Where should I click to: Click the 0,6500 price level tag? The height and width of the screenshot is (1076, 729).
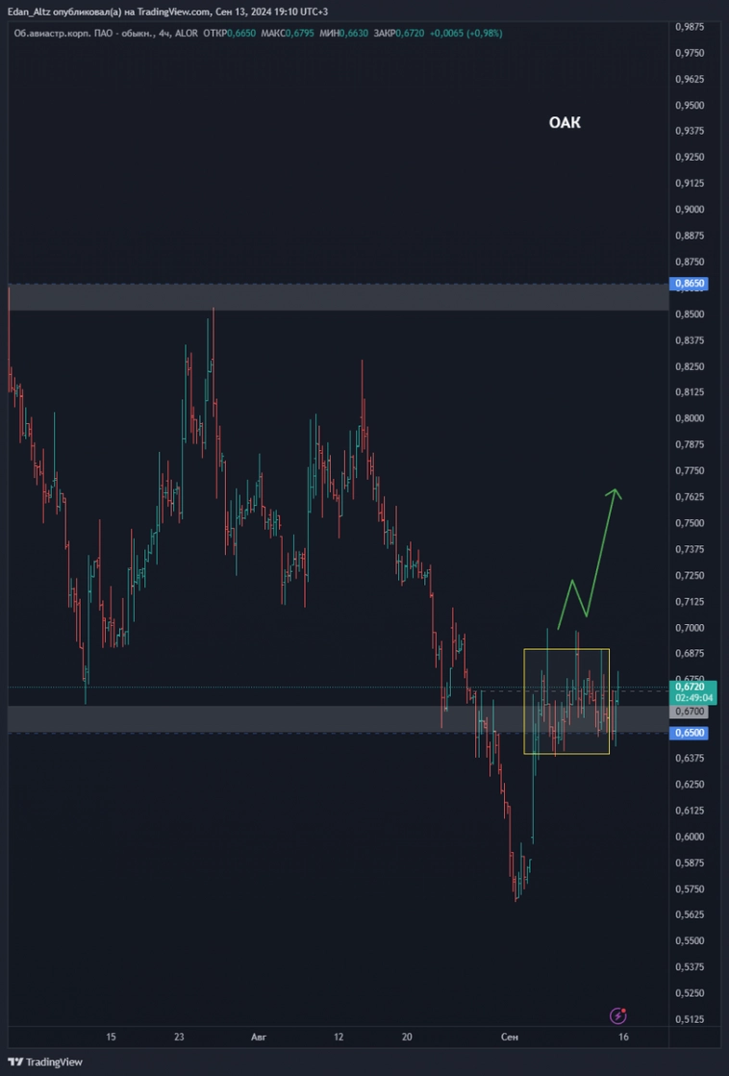690,733
